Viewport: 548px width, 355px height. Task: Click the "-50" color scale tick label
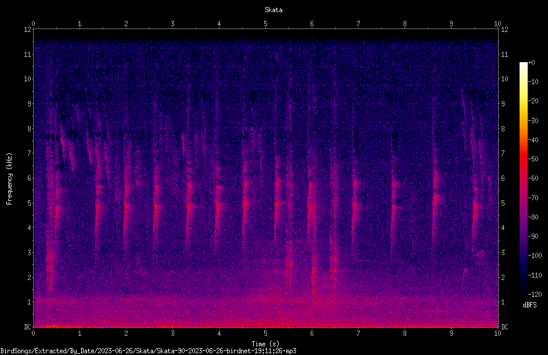533,159
